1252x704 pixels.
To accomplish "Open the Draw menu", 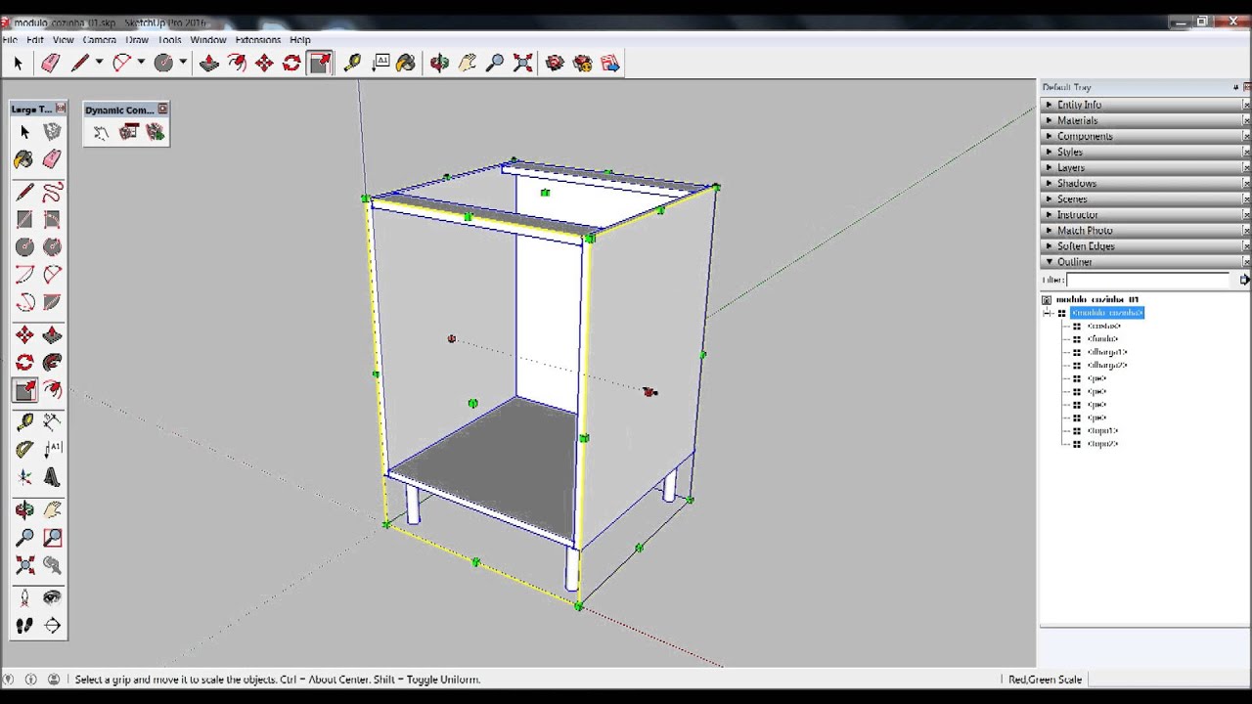I will [x=137, y=40].
